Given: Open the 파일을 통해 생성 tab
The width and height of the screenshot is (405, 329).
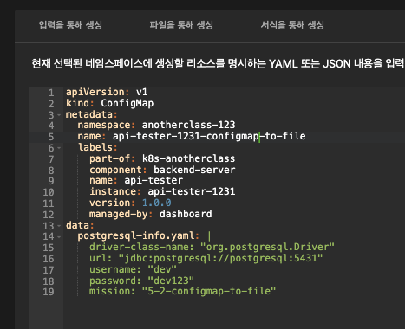Looking at the screenshot, I should [x=181, y=25].
